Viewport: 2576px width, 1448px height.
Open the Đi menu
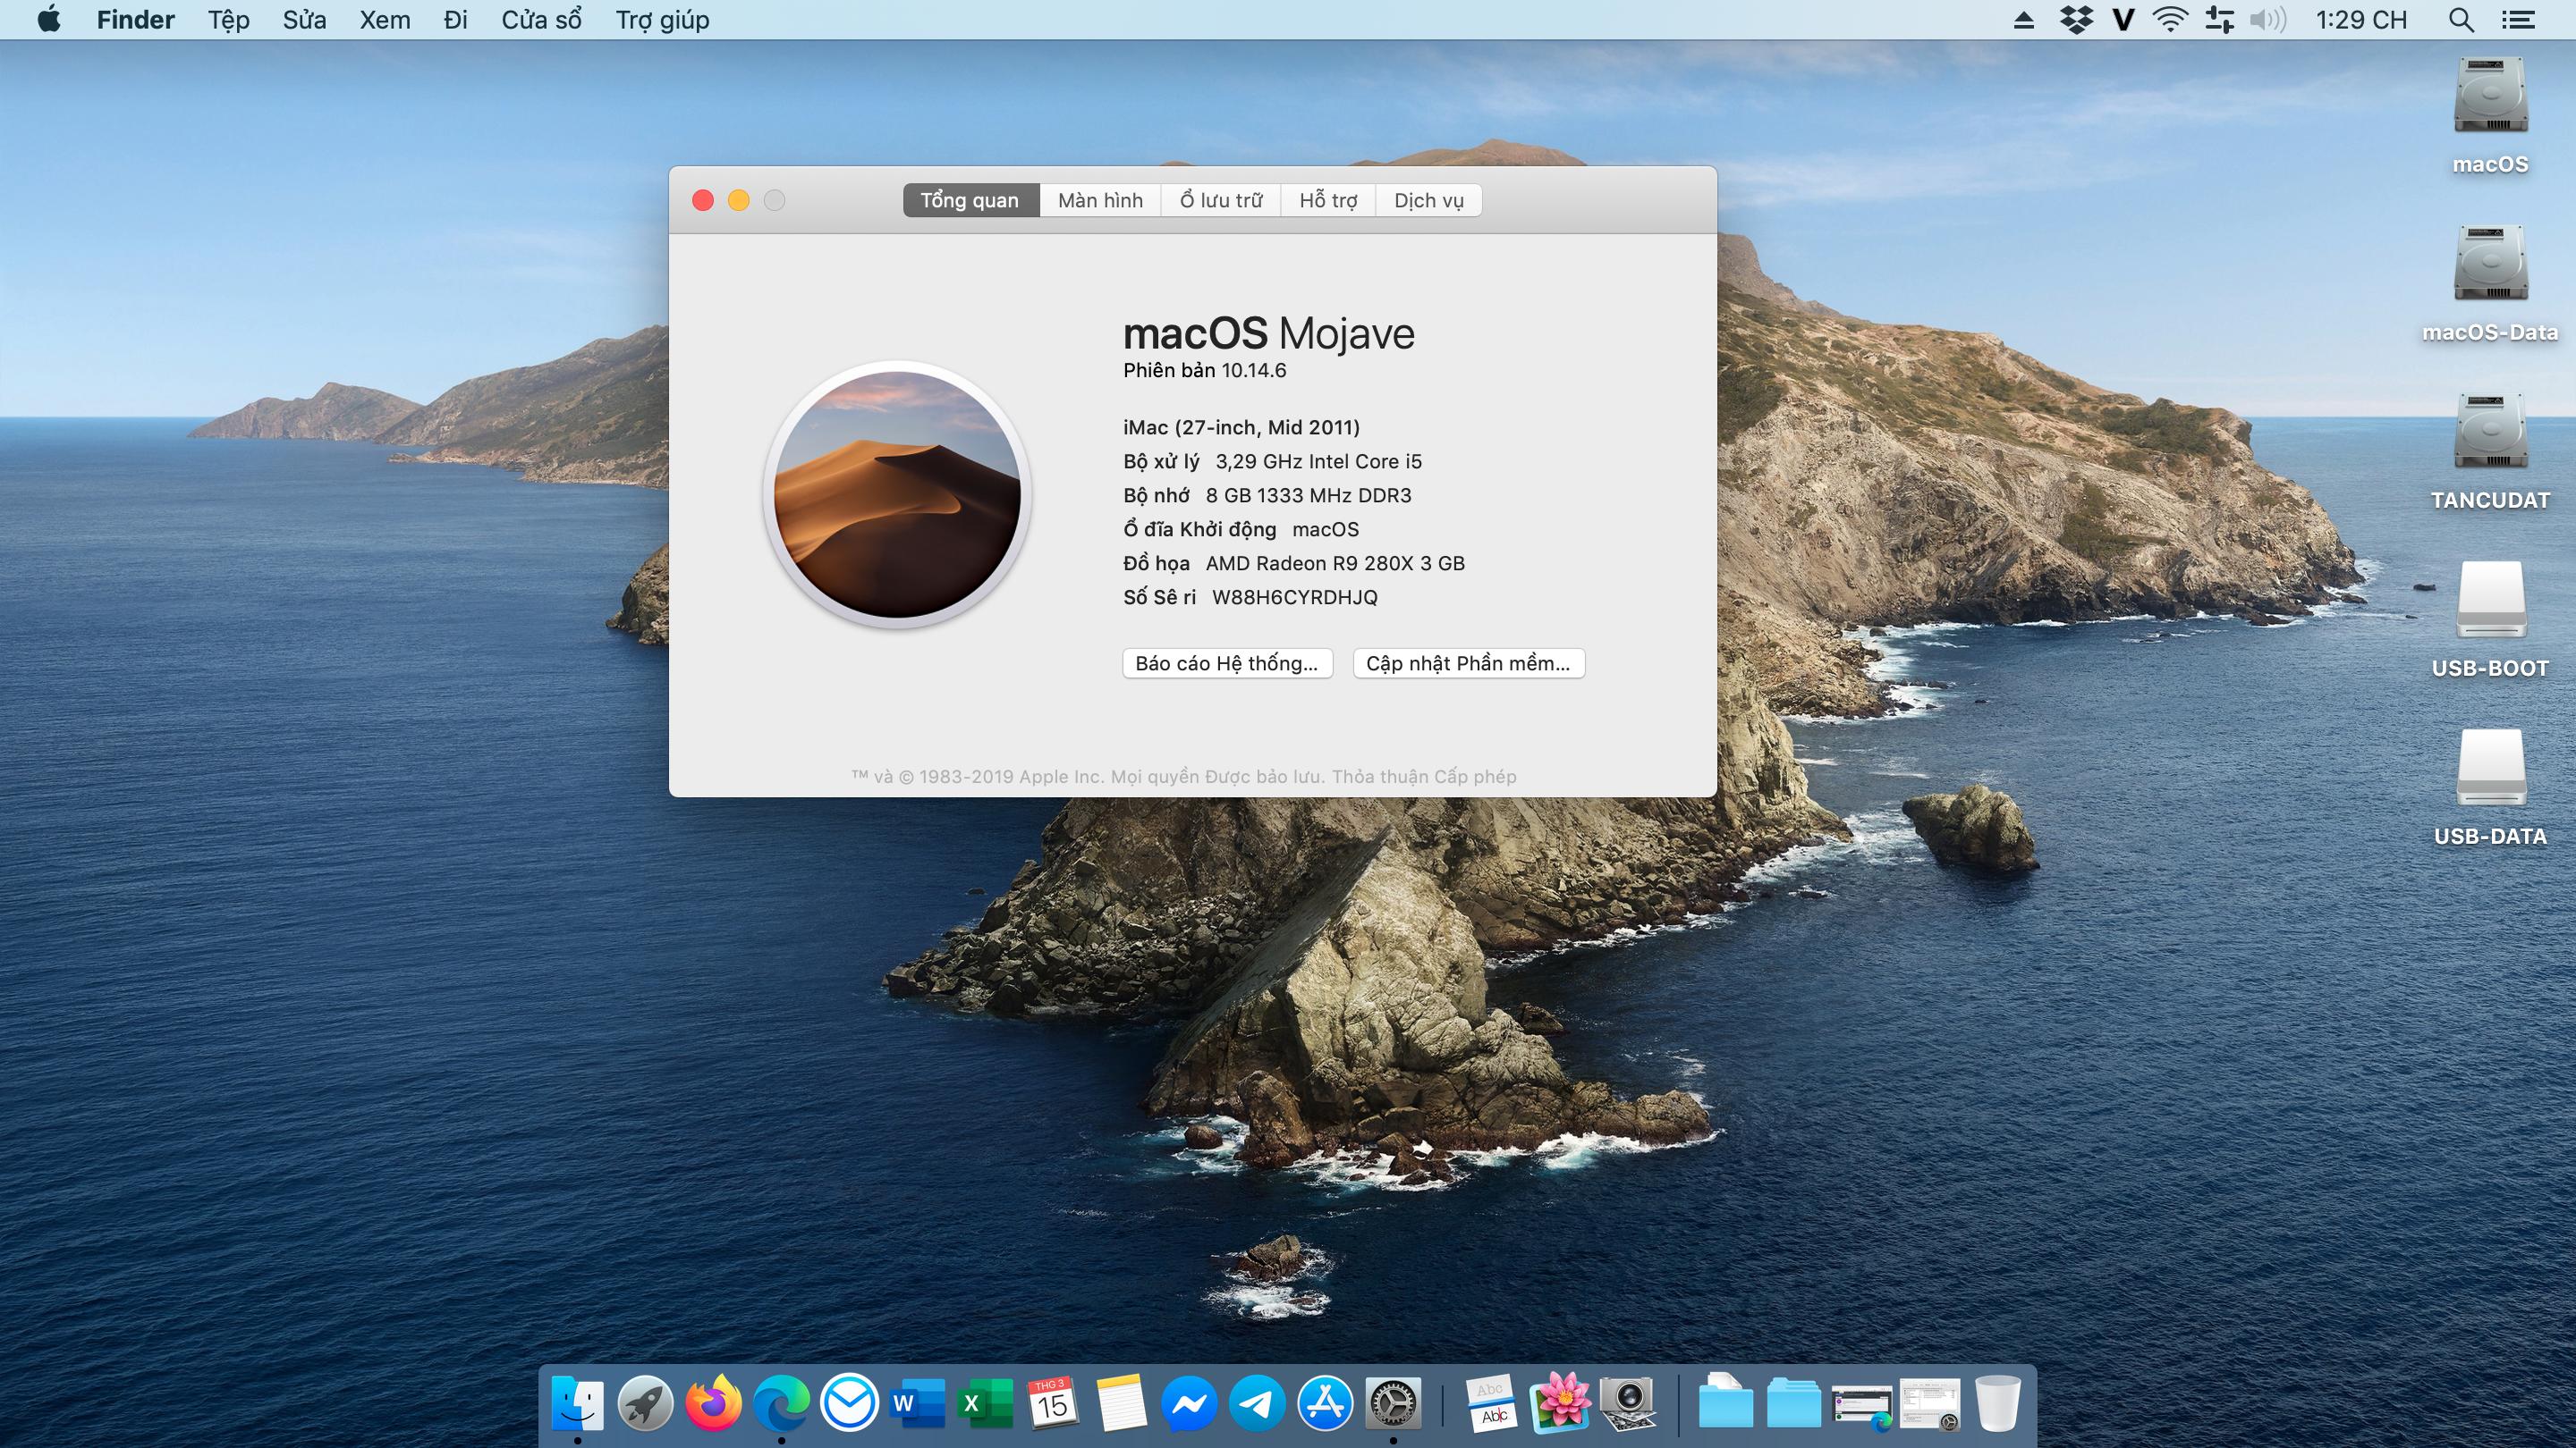456,20
